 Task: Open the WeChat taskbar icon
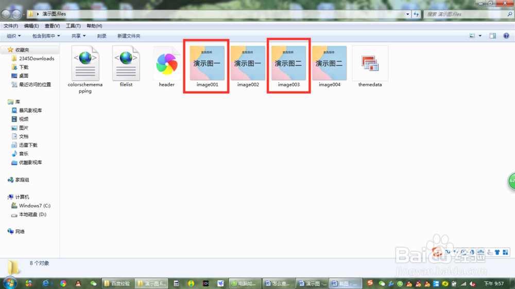(x=94, y=283)
